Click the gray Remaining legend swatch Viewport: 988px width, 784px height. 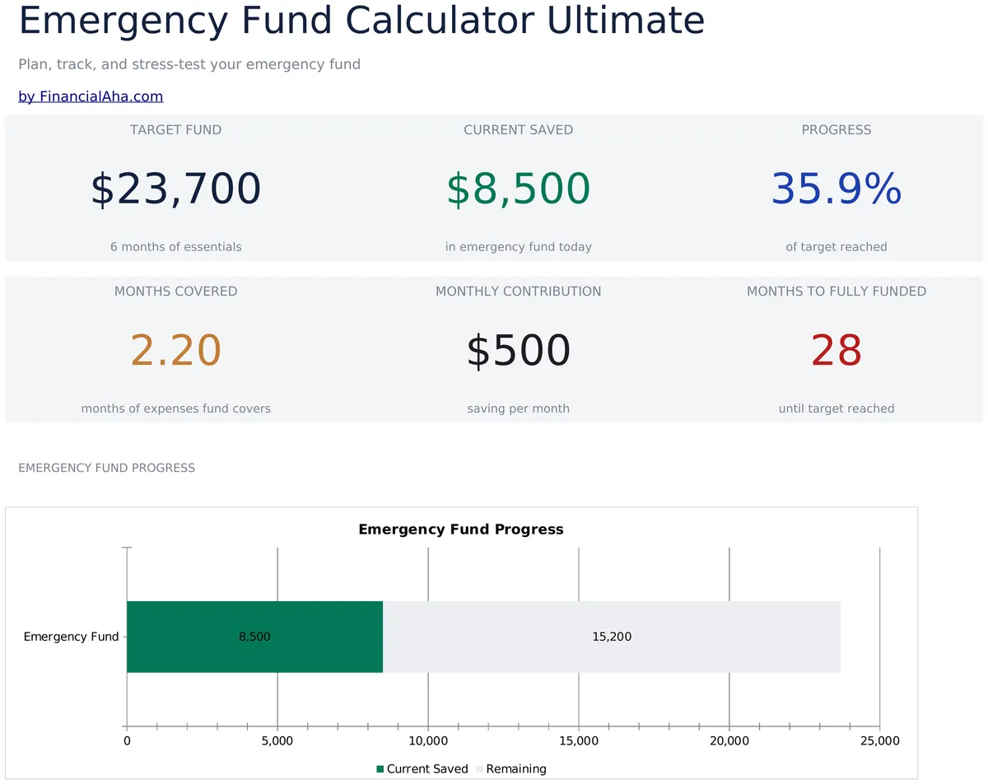(480, 769)
